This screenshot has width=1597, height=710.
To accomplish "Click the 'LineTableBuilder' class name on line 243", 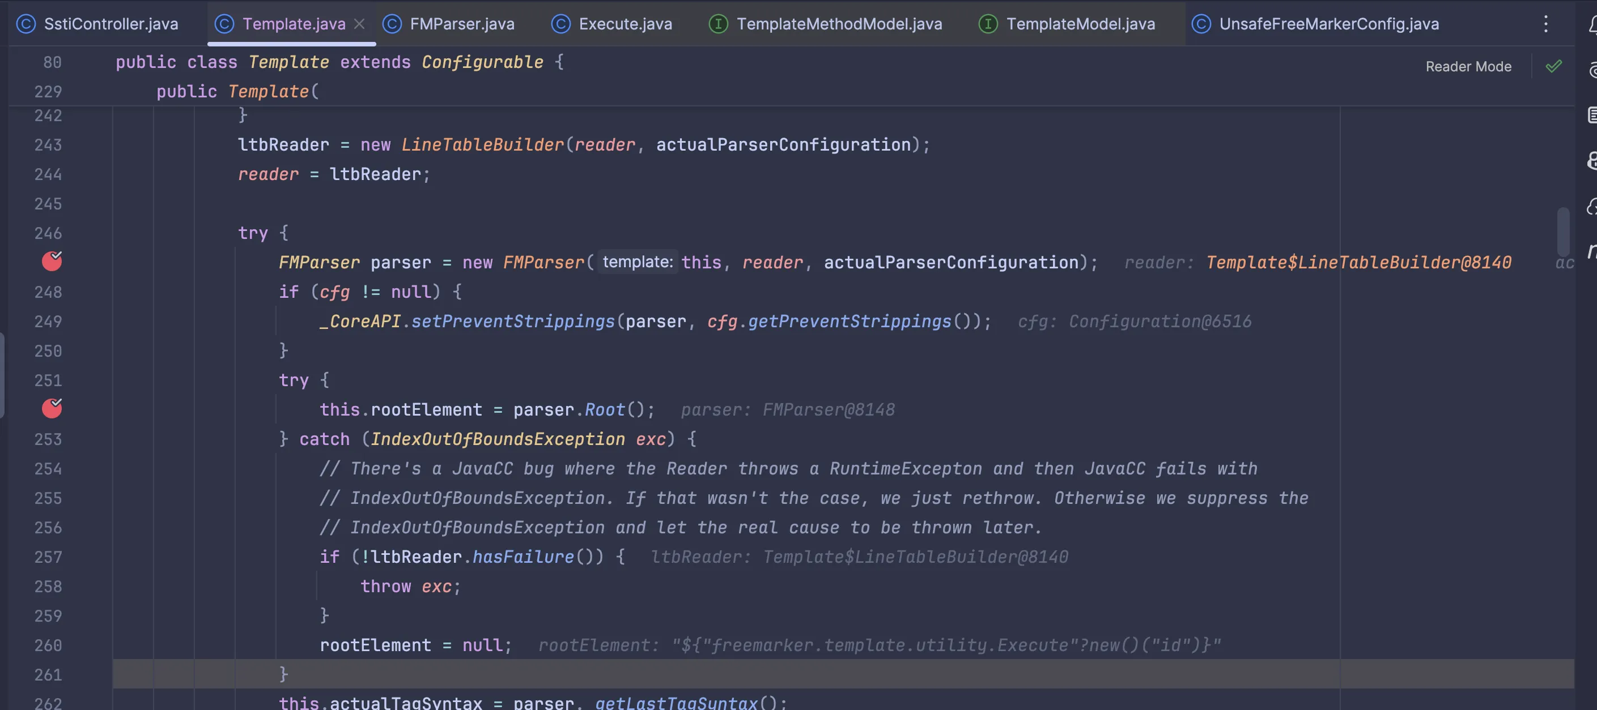I will tap(482, 145).
